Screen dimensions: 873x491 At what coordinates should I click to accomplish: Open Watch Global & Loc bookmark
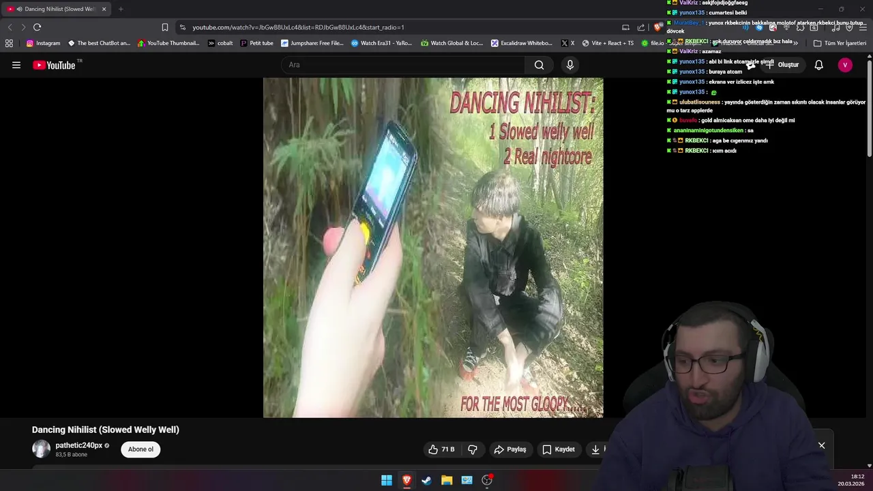point(452,43)
